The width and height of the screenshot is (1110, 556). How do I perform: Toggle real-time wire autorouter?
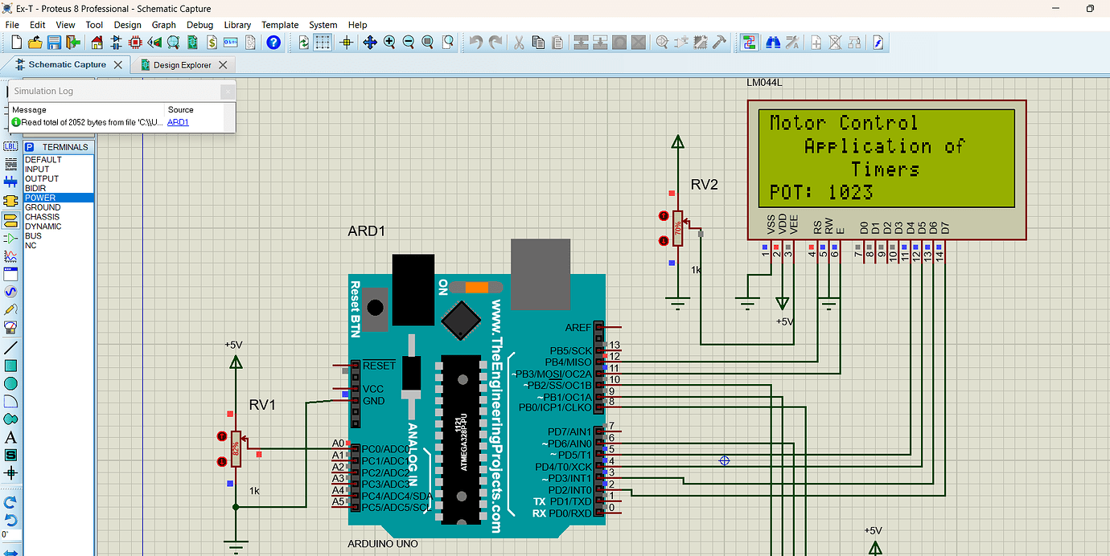748,42
